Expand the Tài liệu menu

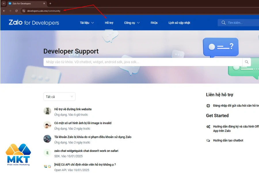pyautogui.click(x=87, y=23)
